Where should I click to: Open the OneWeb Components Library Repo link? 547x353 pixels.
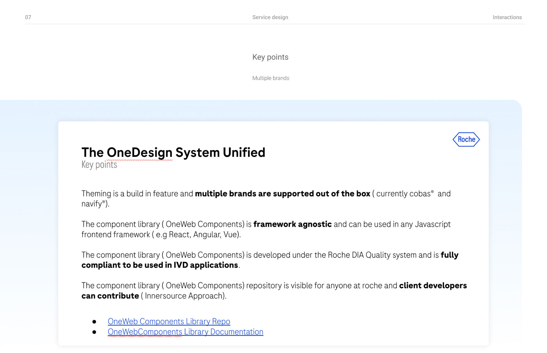coord(169,321)
